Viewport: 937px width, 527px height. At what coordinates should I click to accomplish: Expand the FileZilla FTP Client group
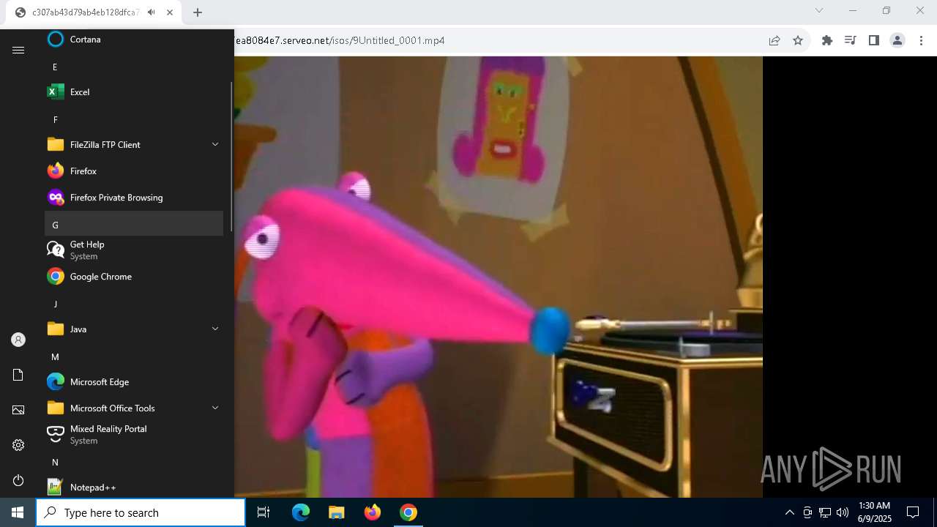click(x=215, y=144)
